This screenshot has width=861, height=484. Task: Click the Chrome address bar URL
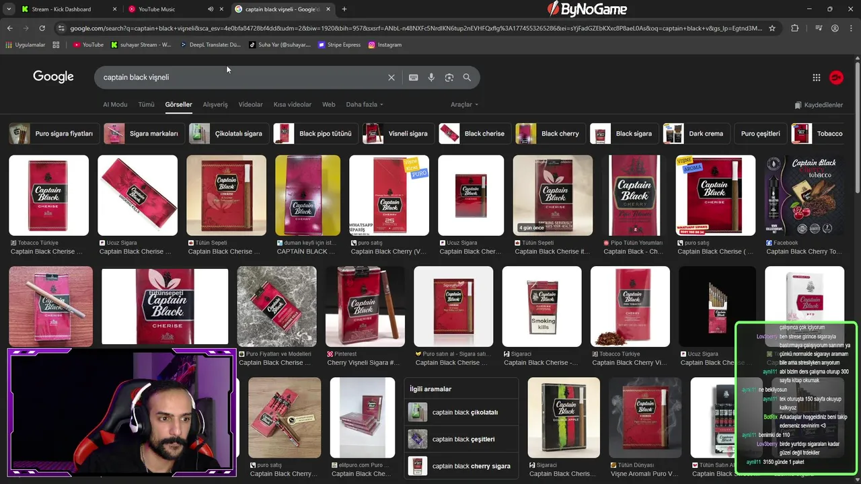point(416,28)
